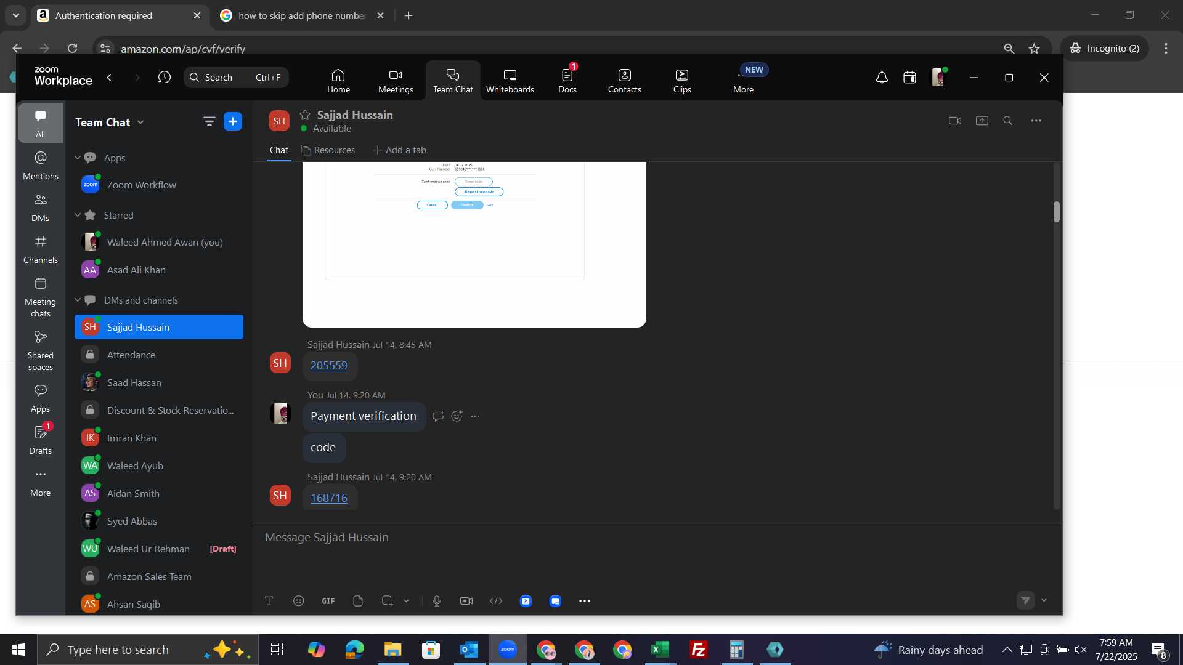Open Amazon Sales Team channel
The height and width of the screenshot is (665, 1183).
(159, 576)
